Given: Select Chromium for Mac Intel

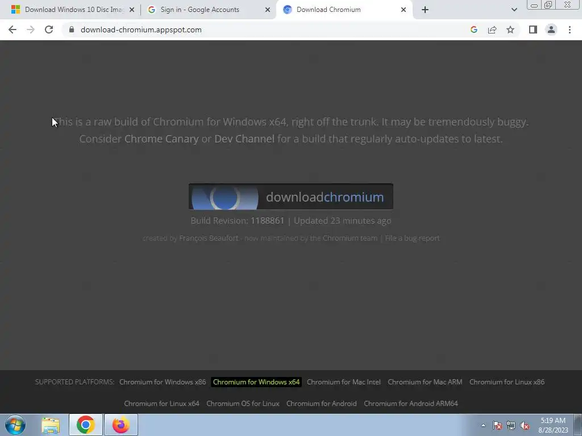Looking at the screenshot, I should click(x=344, y=382).
